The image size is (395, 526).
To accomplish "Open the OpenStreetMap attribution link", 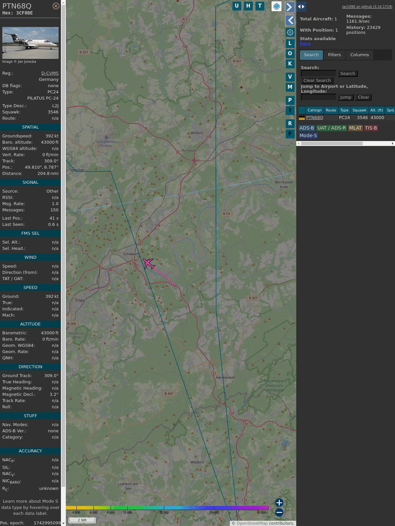I will click(x=252, y=523).
